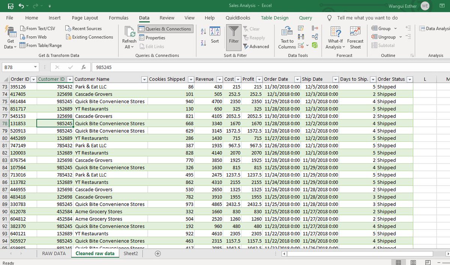This screenshot has height=265, width=450.
Task: Open Manage Data Model icon
Action: pos(315,46)
